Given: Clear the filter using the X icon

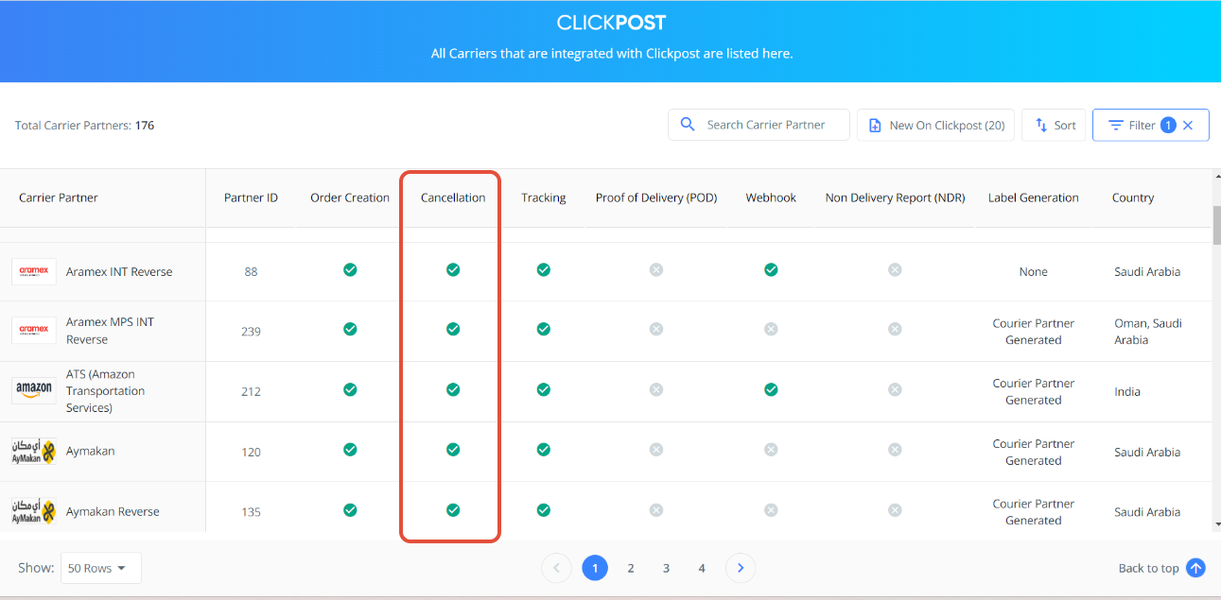Looking at the screenshot, I should 1188,125.
